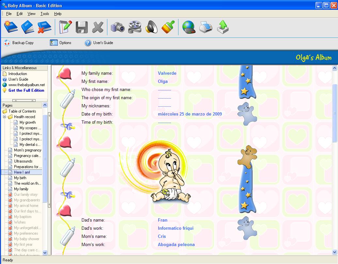Screen dimensions: 338x264
Task: Click the empty Time of my birth value
Action: point(164,122)
